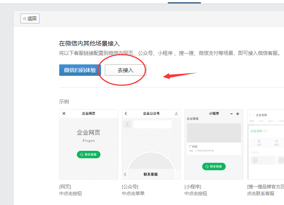
Task: Click the avatar placeholder in 企业公众号 example
Action: pyautogui.click(x=128, y=124)
